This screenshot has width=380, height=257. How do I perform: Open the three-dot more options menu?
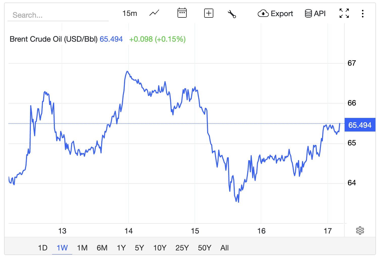[x=363, y=13]
